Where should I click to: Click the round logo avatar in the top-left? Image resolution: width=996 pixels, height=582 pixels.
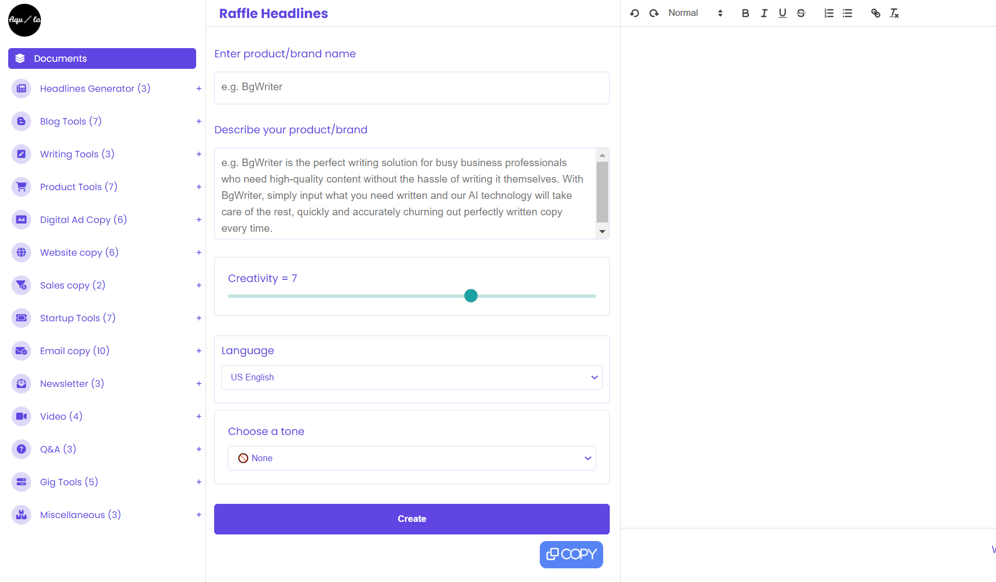pos(25,20)
